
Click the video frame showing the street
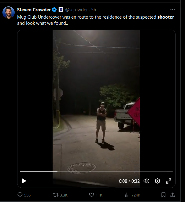[x=96, y=101]
